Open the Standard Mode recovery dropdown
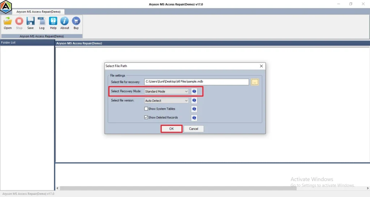This screenshot has width=370, height=197. pos(166,91)
